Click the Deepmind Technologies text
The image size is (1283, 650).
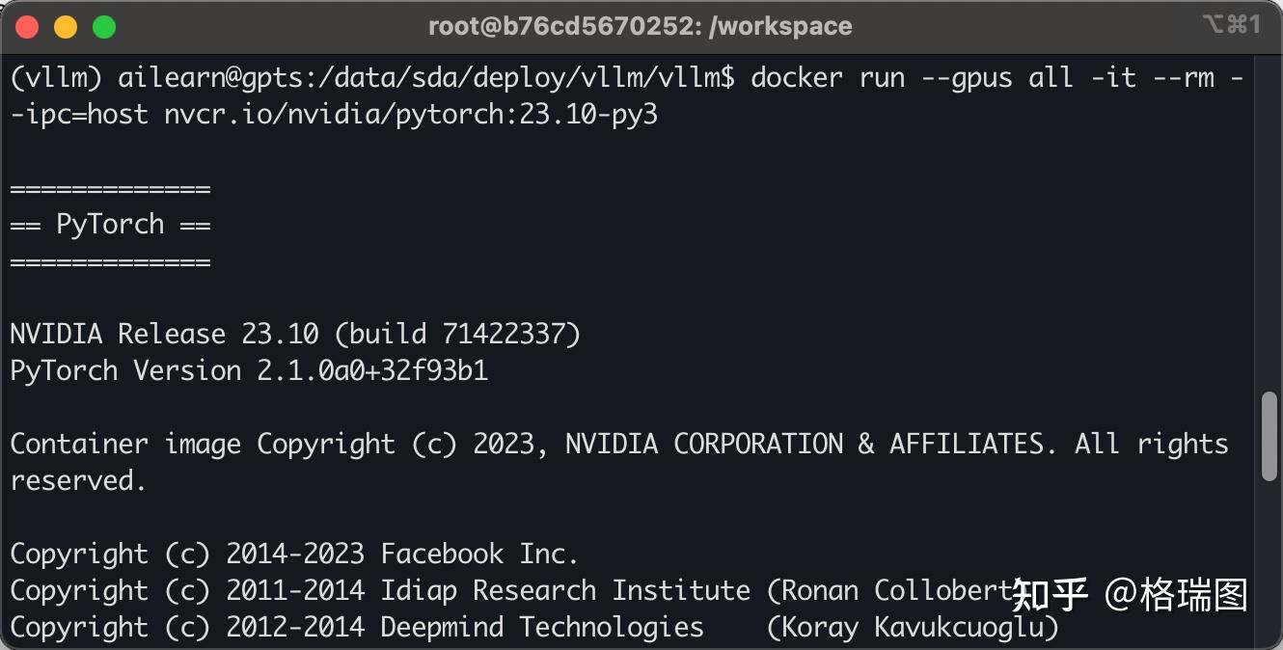542,628
